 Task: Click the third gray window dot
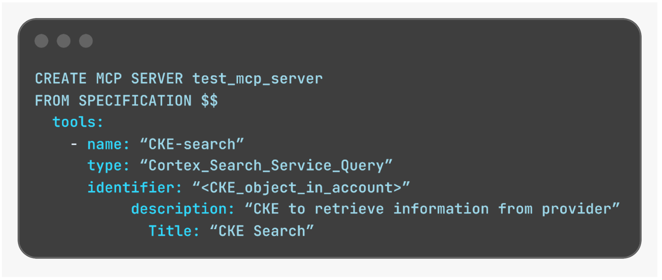[x=86, y=41]
